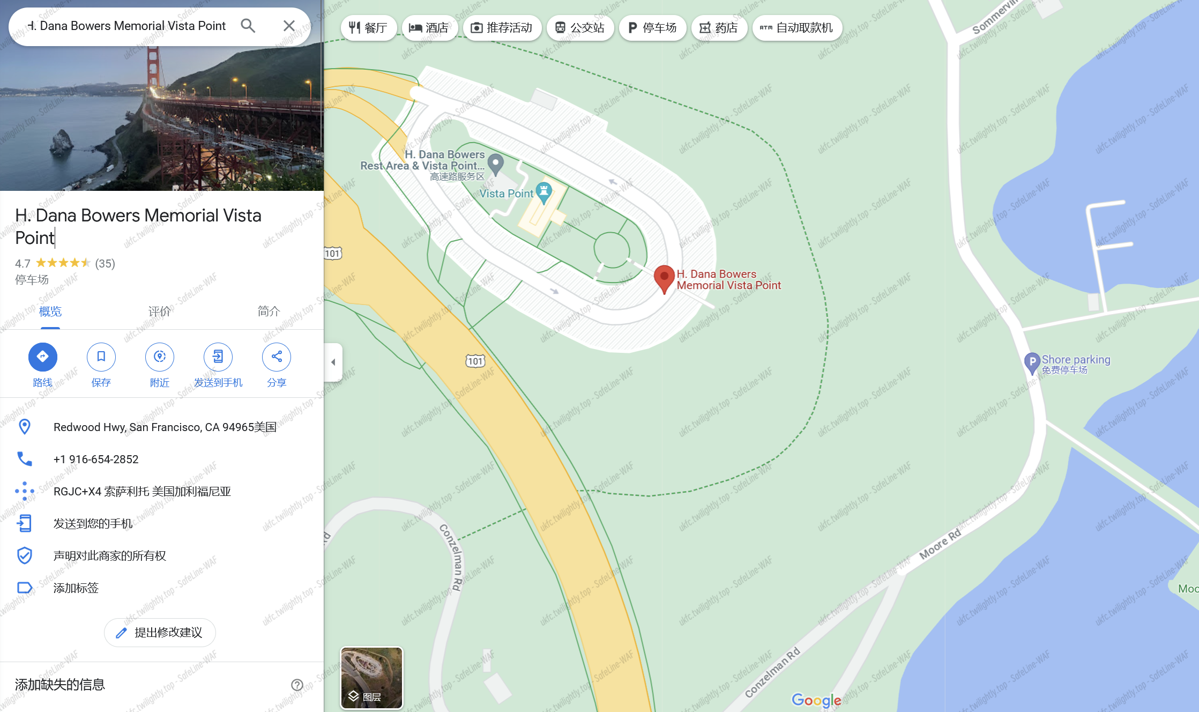
Task: Click 提出修改建议 button
Action: (x=160, y=633)
